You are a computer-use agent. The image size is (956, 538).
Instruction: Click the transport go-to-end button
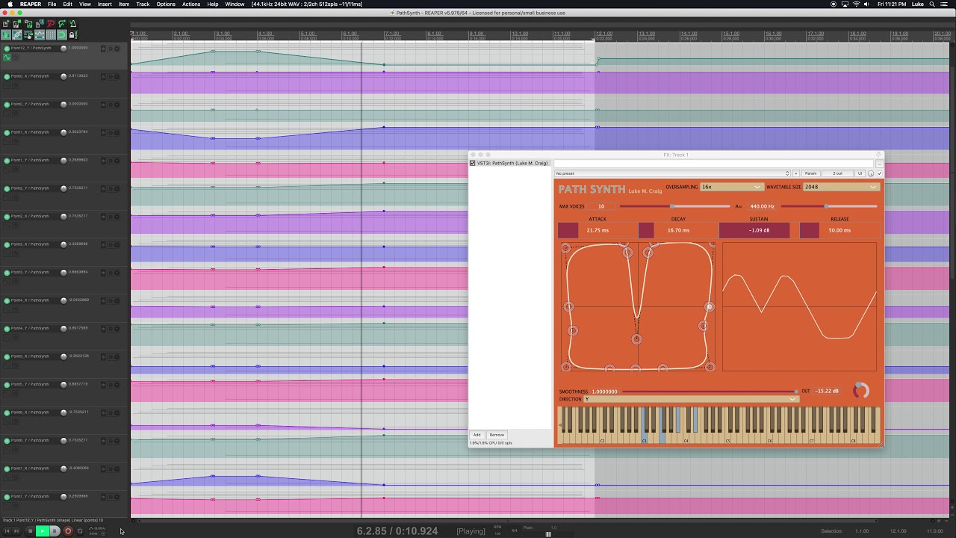tap(16, 531)
